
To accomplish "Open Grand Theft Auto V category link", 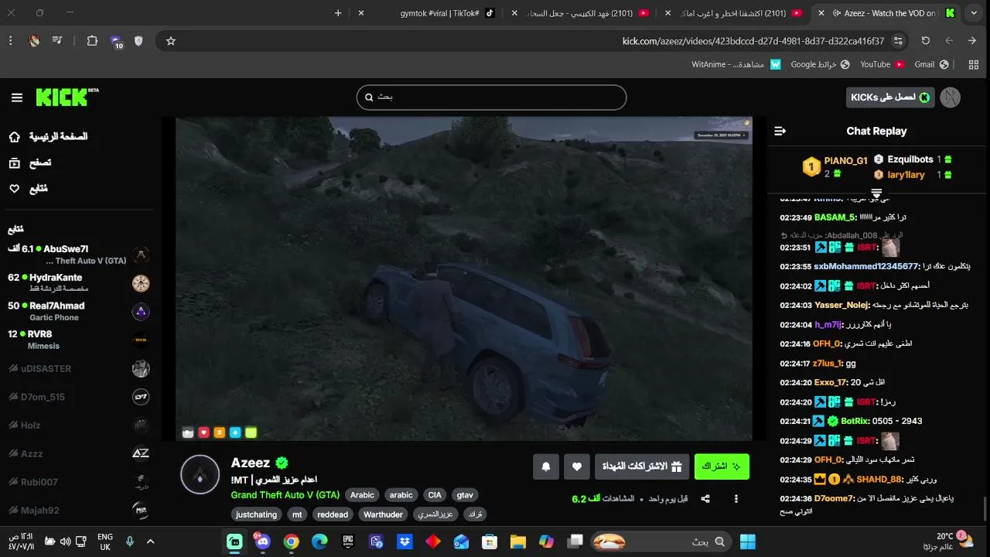I will 285,495.
